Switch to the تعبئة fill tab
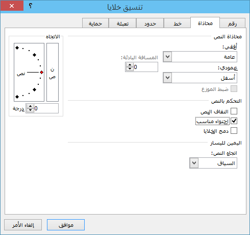The image size is (250, 235). [x=122, y=24]
